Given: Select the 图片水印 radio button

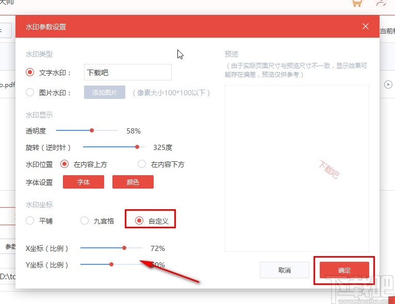Looking at the screenshot, I should tap(30, 92).
